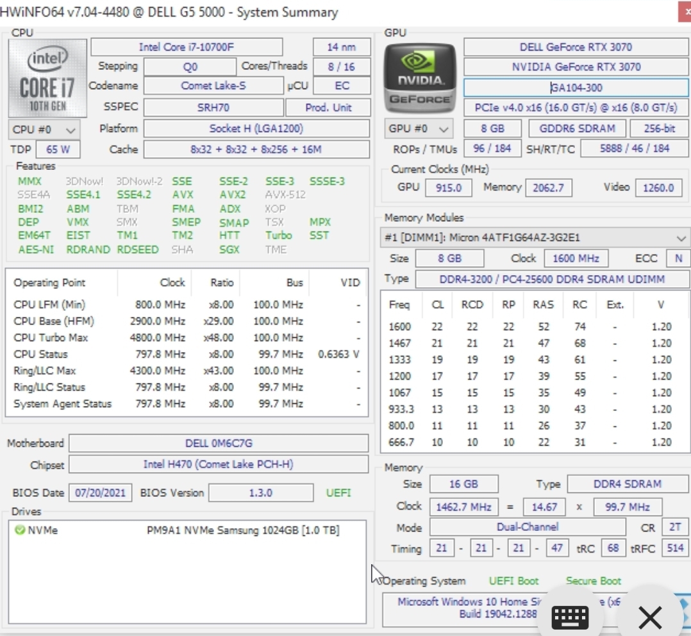Click the 0.6363 V VID value
This screenshot has width=691, height=636.
[x=338, y=355]
